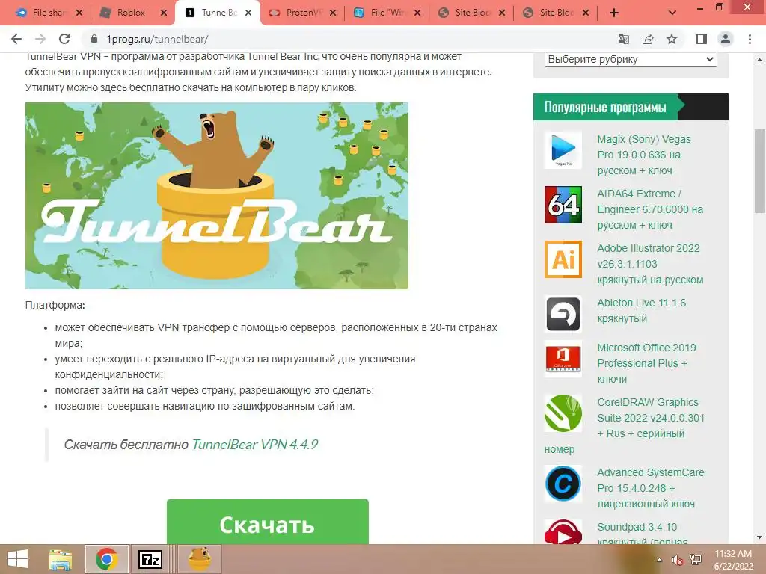Open File Explorer from taskbar

click(x=60, y=559)
